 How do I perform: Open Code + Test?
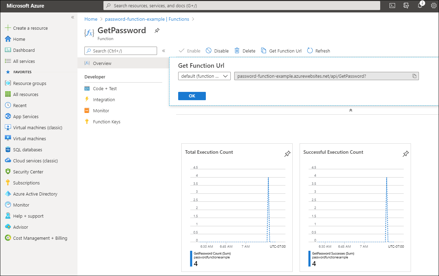(x=105, y=88)
